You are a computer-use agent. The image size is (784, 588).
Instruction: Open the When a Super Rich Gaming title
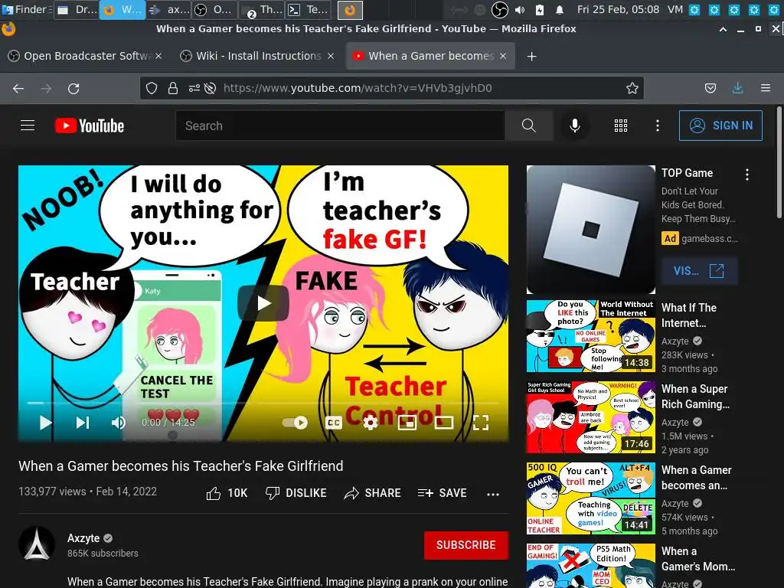[x=695, y=397]
